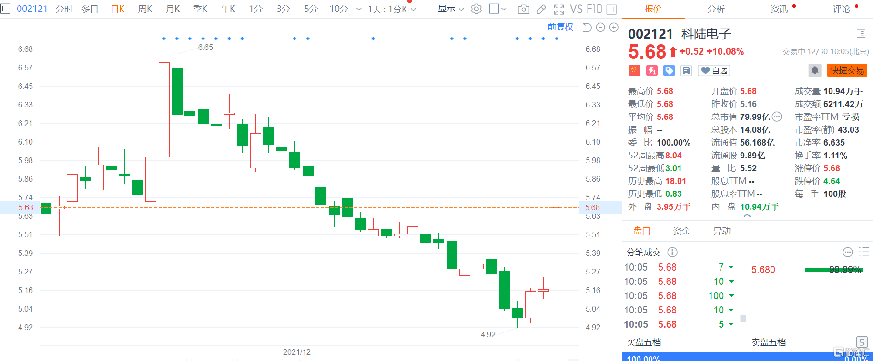Reset chart with the undo arrow icon

click(587, 28)
